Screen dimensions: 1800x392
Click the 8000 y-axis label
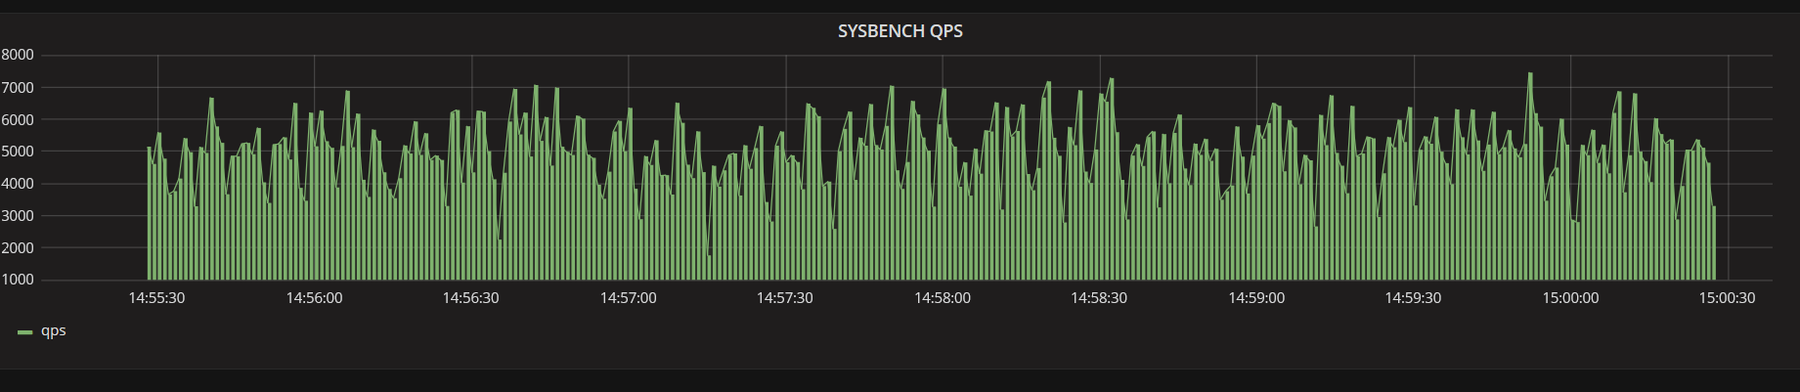pos(18,55)
